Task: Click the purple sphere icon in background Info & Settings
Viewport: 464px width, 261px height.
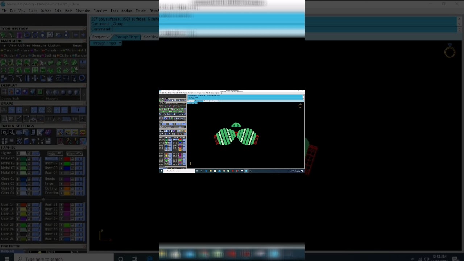Action: point(48,132)
